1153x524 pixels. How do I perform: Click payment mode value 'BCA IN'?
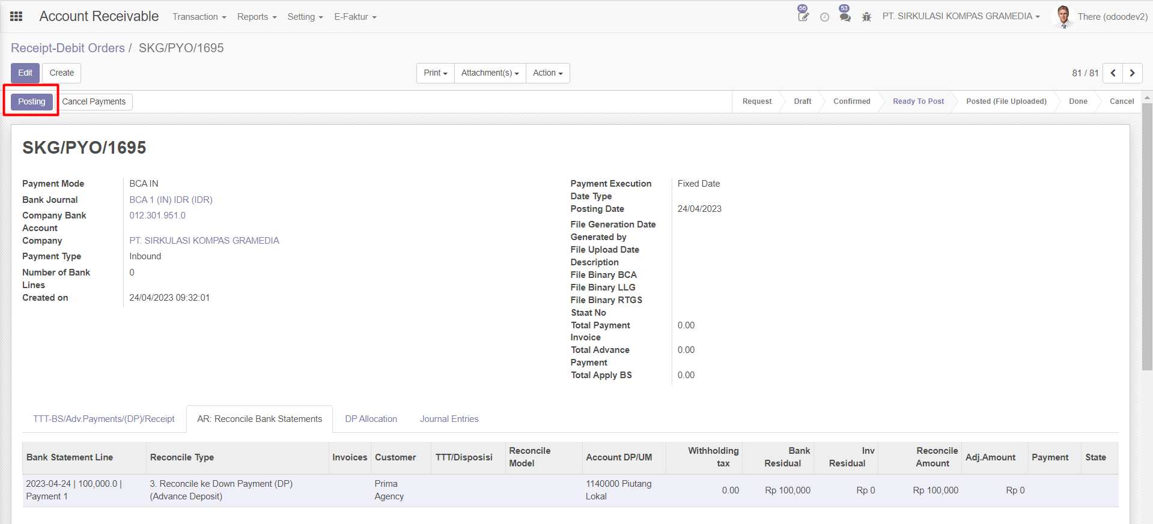tap(144, 184)
